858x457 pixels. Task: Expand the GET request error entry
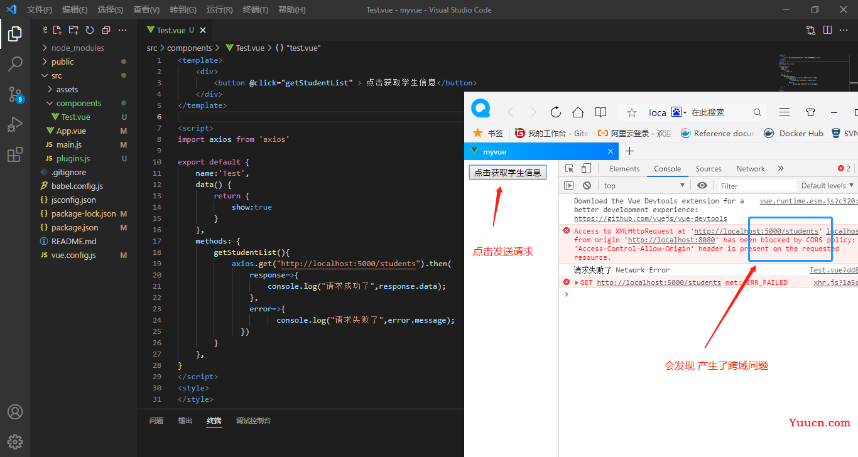tap(577, 282)
